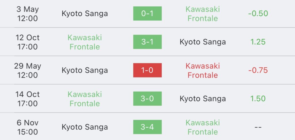The height and width of the screenshot is (140, 295).
Task: Select Kawasaki Frontale in the 3 May match
Action: pyautogui.click(x=203, y=14)
